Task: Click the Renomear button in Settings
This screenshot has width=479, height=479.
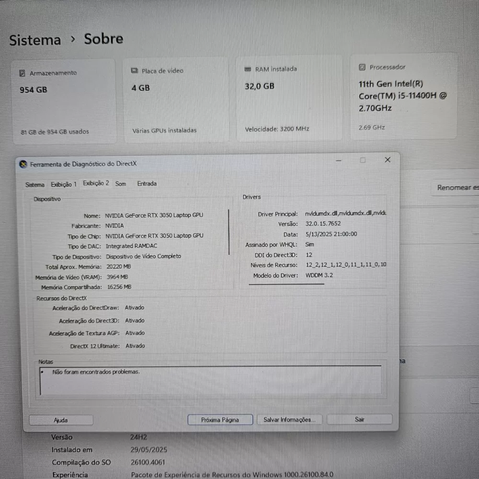Action: pyautogui.click(x=456, y=188)
